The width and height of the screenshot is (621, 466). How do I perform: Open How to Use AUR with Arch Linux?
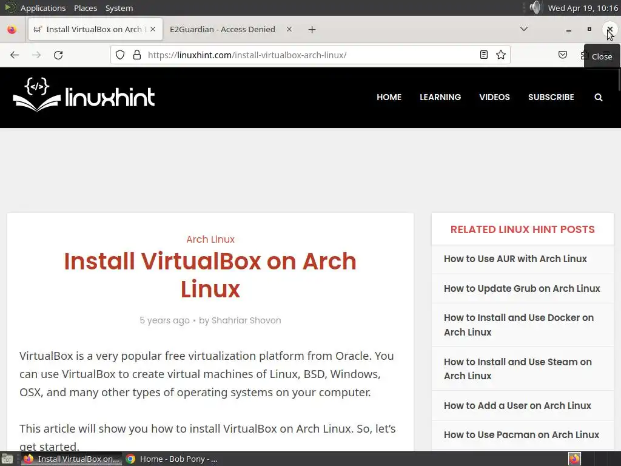(x=515, y=258)
